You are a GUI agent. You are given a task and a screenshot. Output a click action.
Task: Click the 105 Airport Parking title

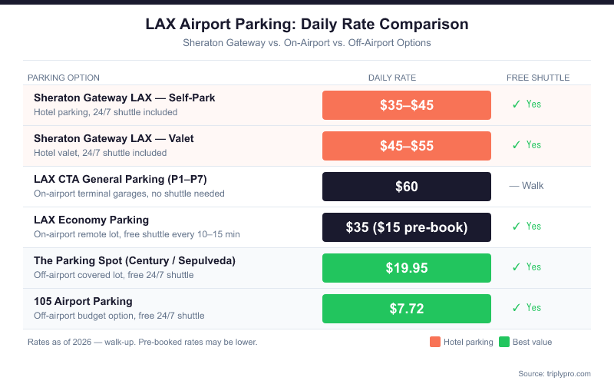[83, 301]
